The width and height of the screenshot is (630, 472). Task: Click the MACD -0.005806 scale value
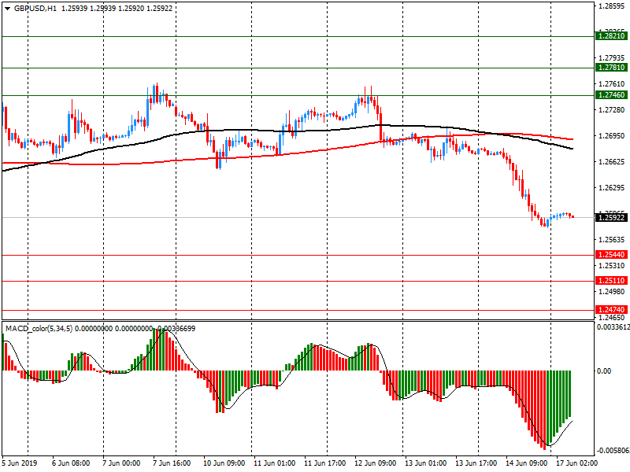pyautogui.click(x=613, y=451)
